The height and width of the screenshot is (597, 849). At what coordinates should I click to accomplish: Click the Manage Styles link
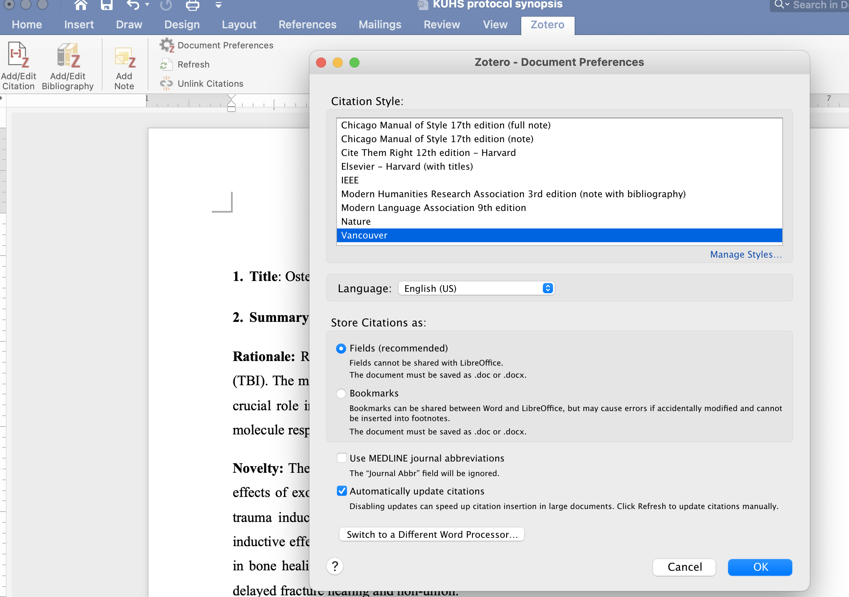click(746, 254)
